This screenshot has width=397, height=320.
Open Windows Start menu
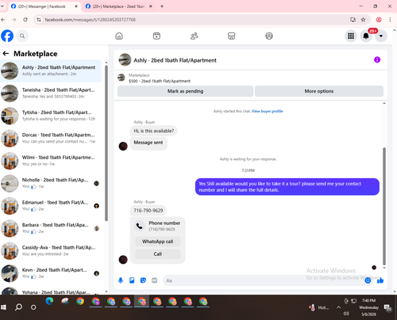click(3, 307)
